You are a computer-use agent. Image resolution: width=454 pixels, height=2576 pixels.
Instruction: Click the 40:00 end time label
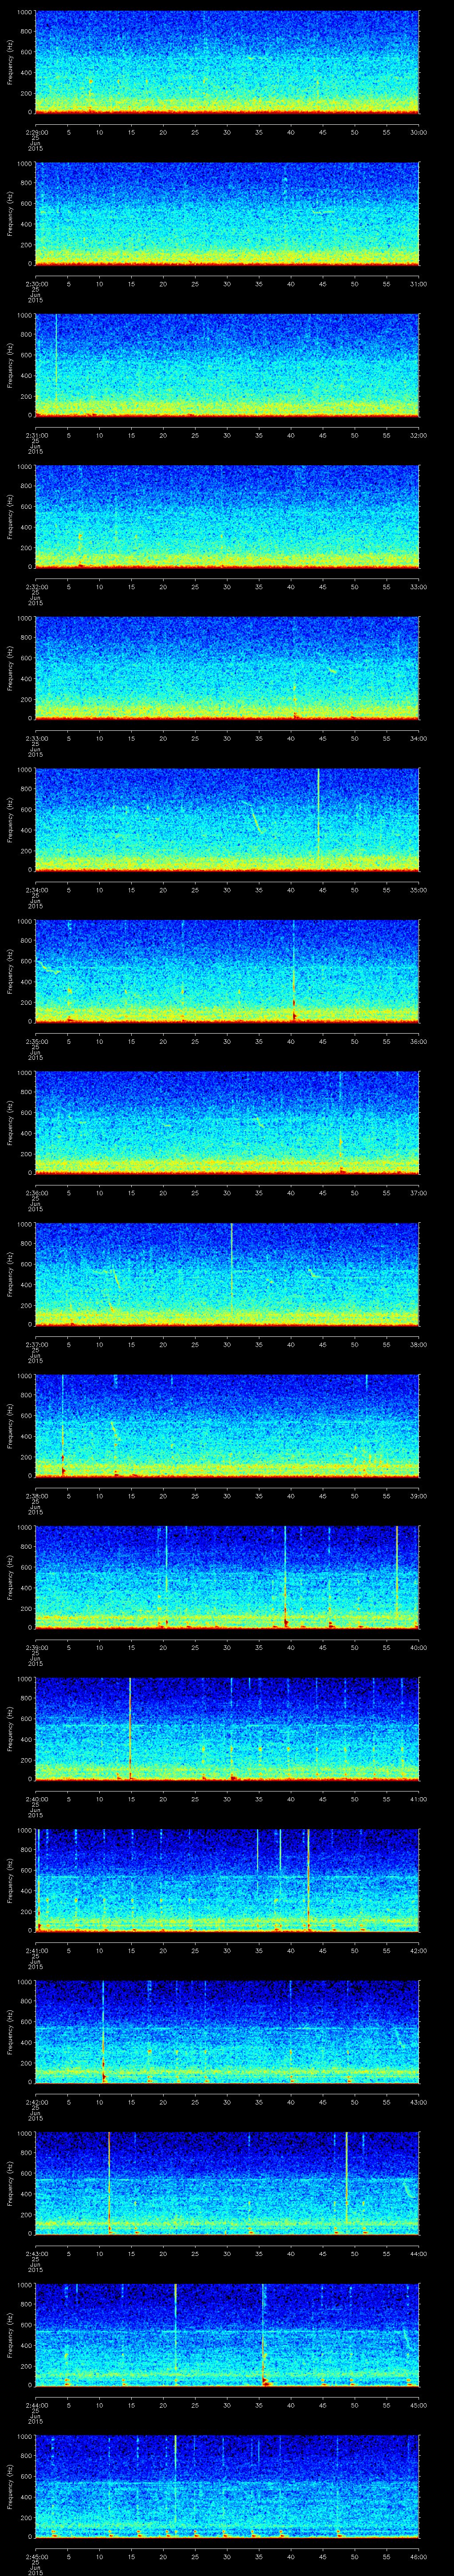(x=418, y=1647)
